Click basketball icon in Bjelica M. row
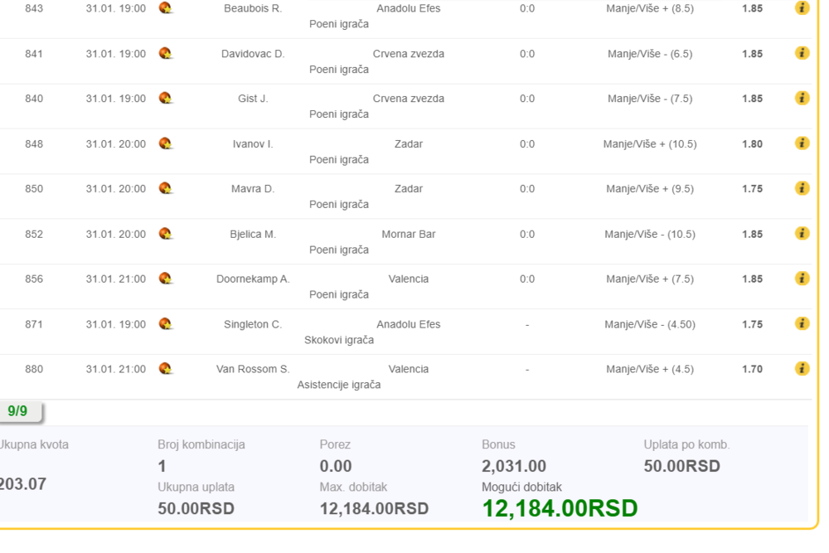Screen dimensions: 829x553 [x=166, y=234]
